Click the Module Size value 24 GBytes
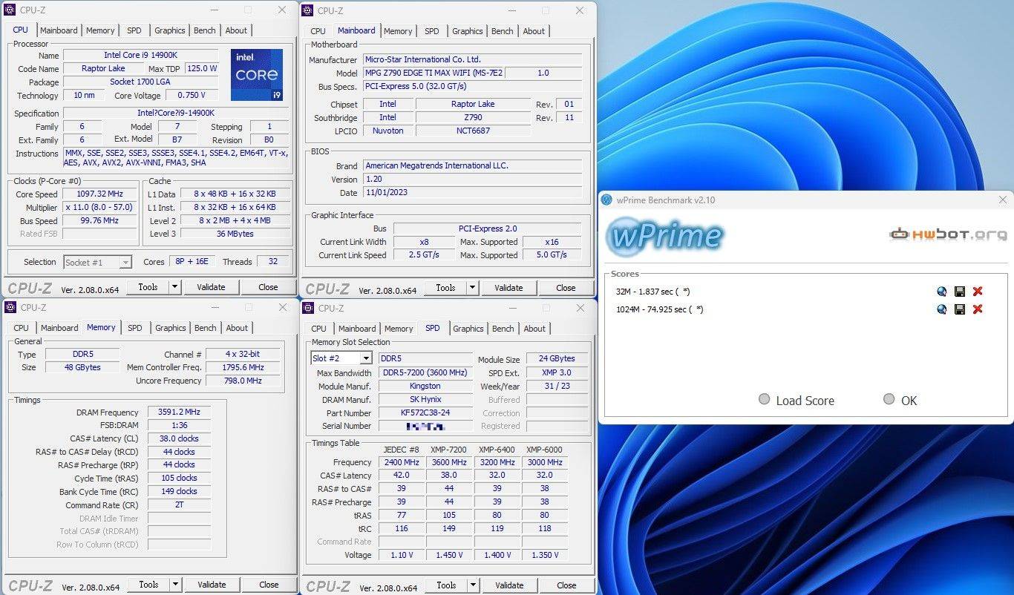 click(x=557, y=358)
